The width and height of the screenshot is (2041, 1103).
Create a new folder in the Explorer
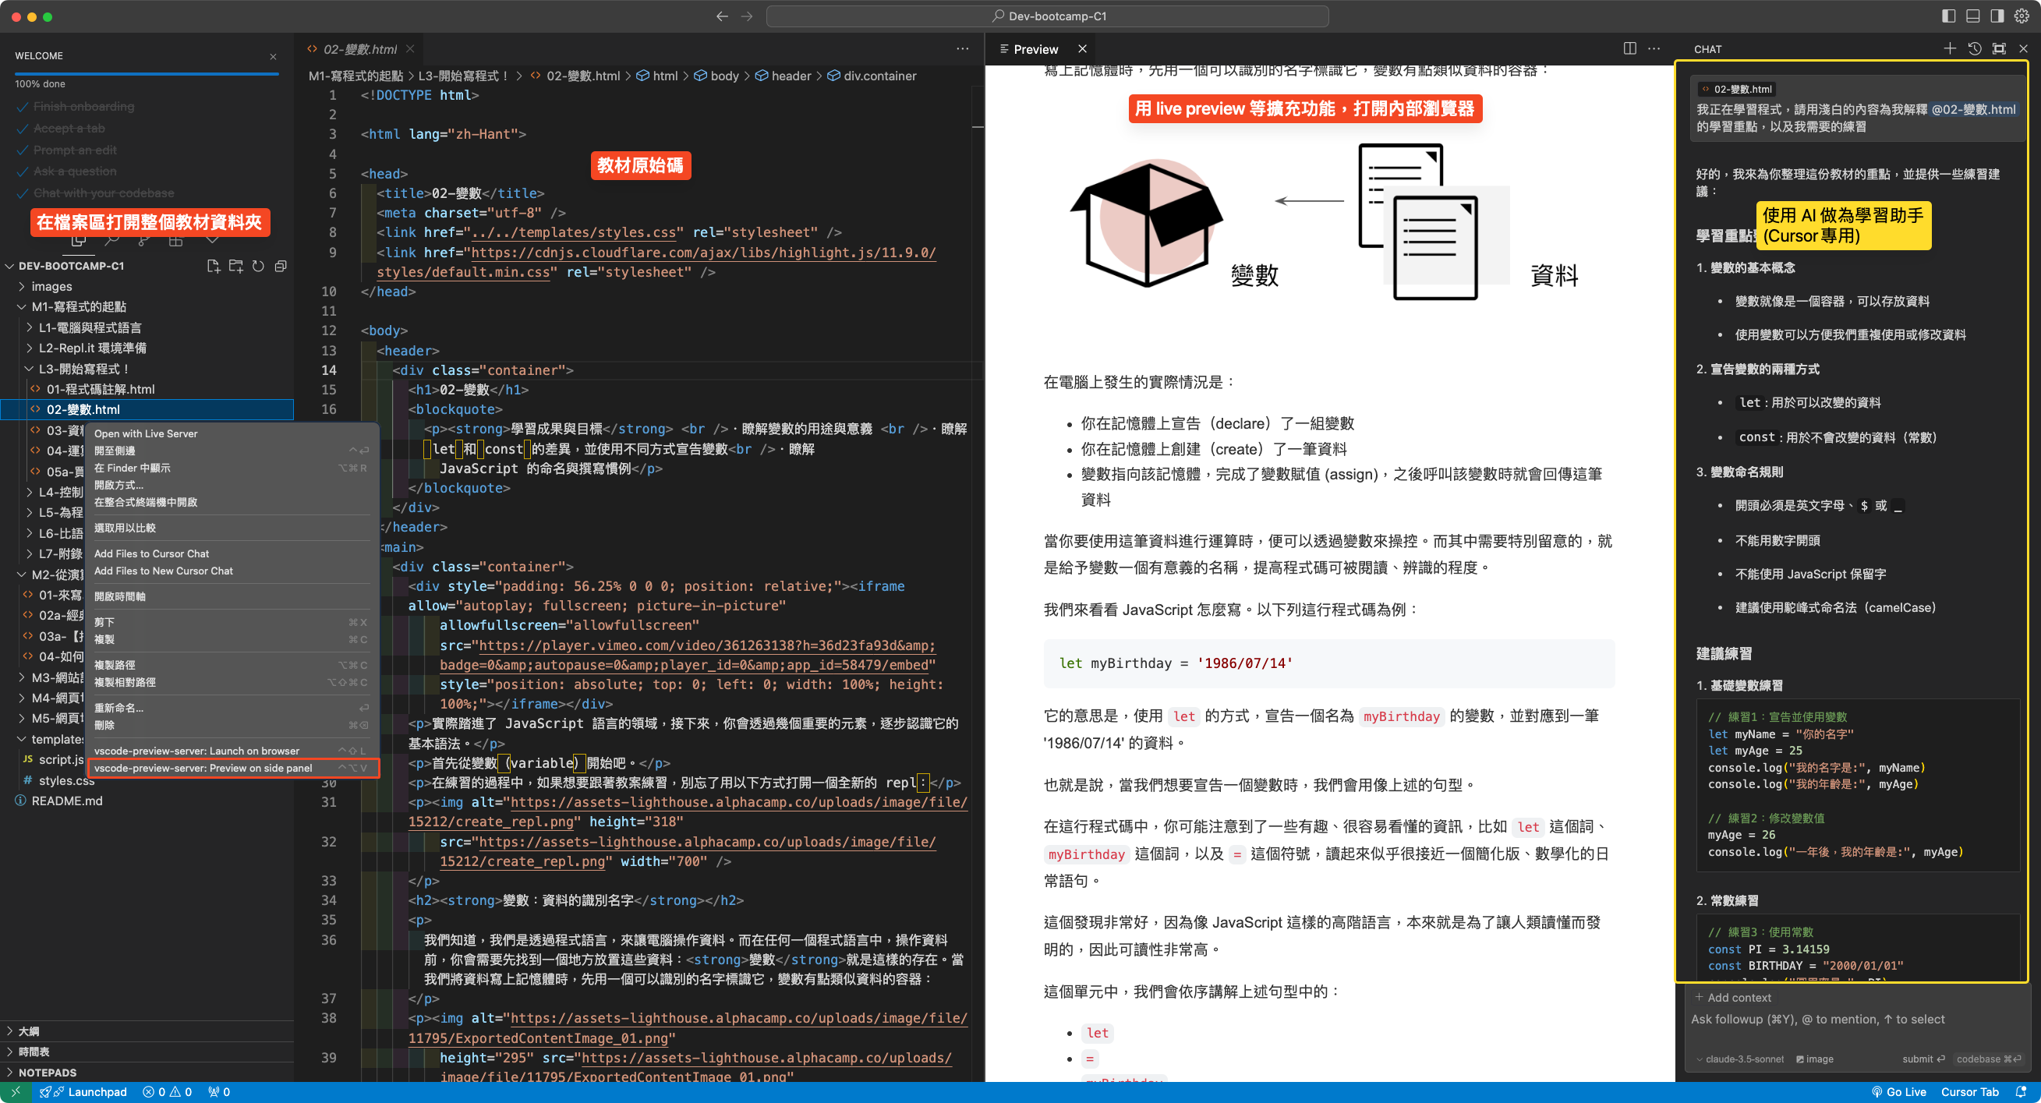[x=235, y=266]
